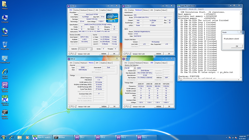Open the Calculate menu in Super PI
The height and width of the screenshot is (140, 249).
click(183, 9)
